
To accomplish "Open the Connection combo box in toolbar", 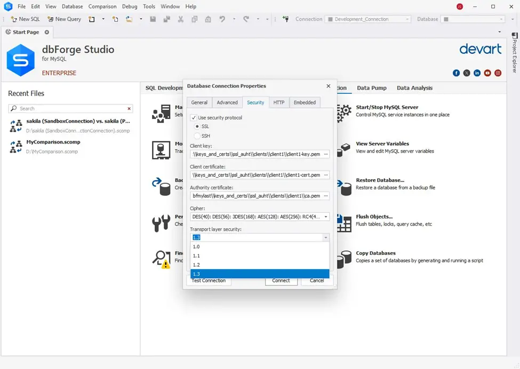I will 368,19.
